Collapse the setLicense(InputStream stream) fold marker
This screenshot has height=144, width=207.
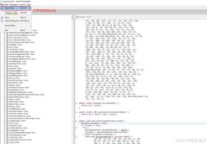(76, 121)
